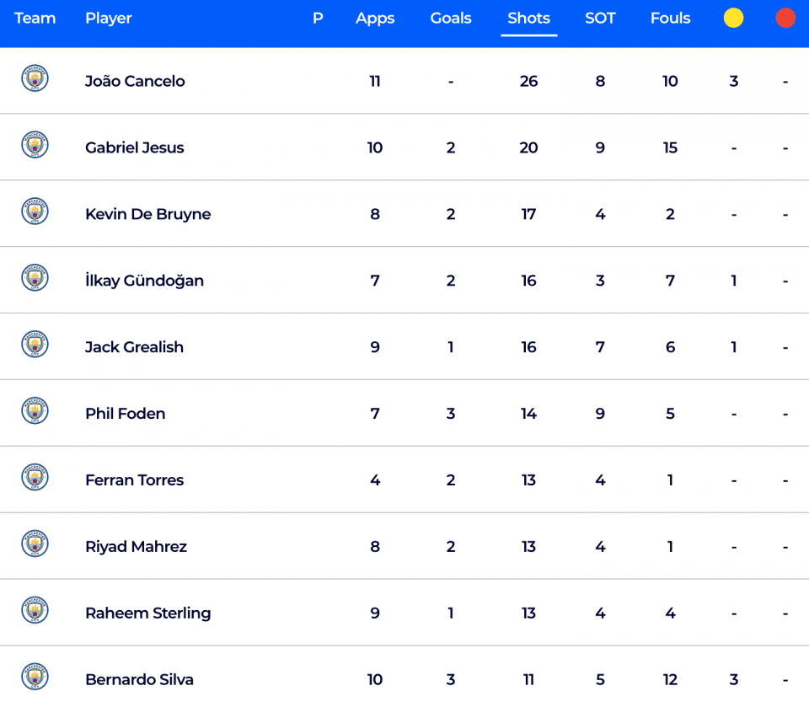This screenshot has width=809, height=707.
Task: Click the P column header
Action: (x=318, y=18)
